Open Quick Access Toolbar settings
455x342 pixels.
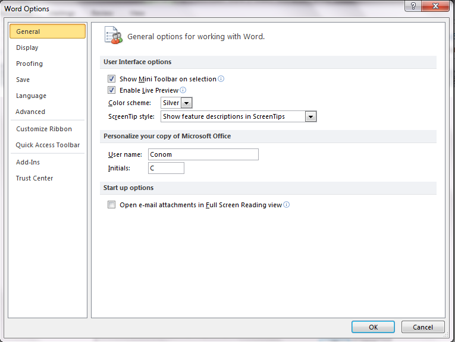[x=48, y=145]
